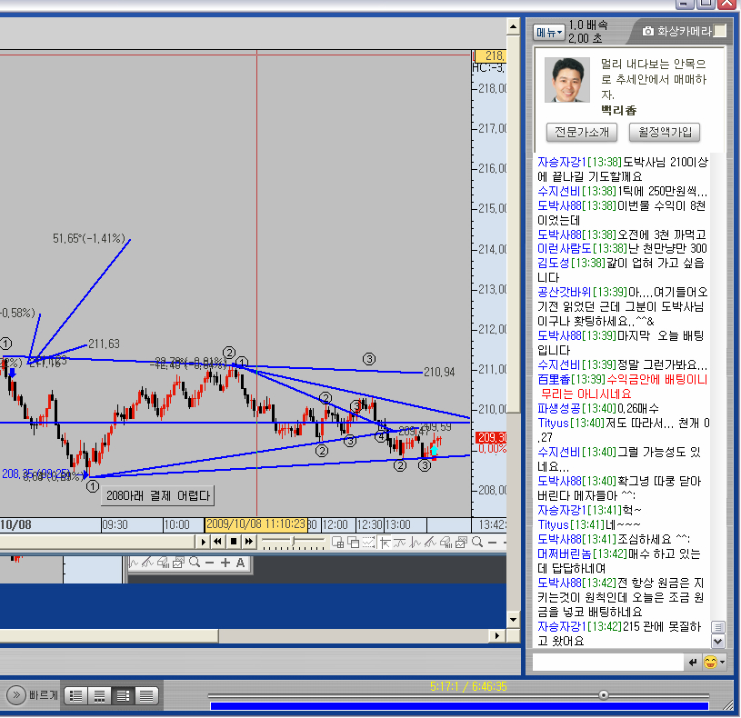Screen dimensions: 741x718
Task: Select the third list layout toggle button
Action: 122,695
